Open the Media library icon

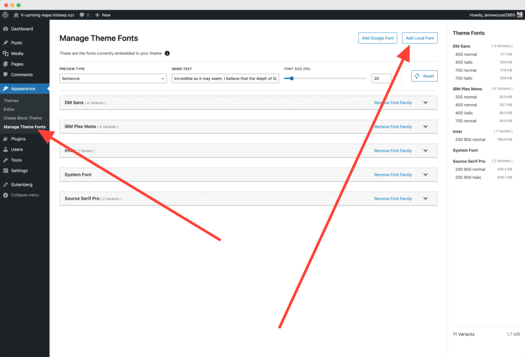coord(5,53)
